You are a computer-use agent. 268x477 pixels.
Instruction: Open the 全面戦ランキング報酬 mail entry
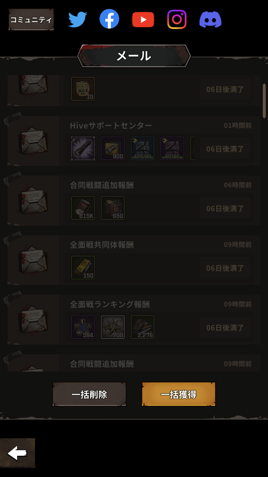[134, 320]
